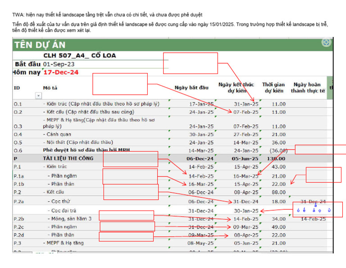The image size is (346, 268).
Task: Click the bold 06-Dec-24 start date in row P
Action: point(200,159)
